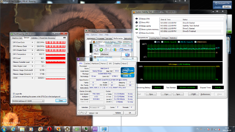
Task: Open the GPU Temperature sensor dropdown
Action: tap(32, 54)
